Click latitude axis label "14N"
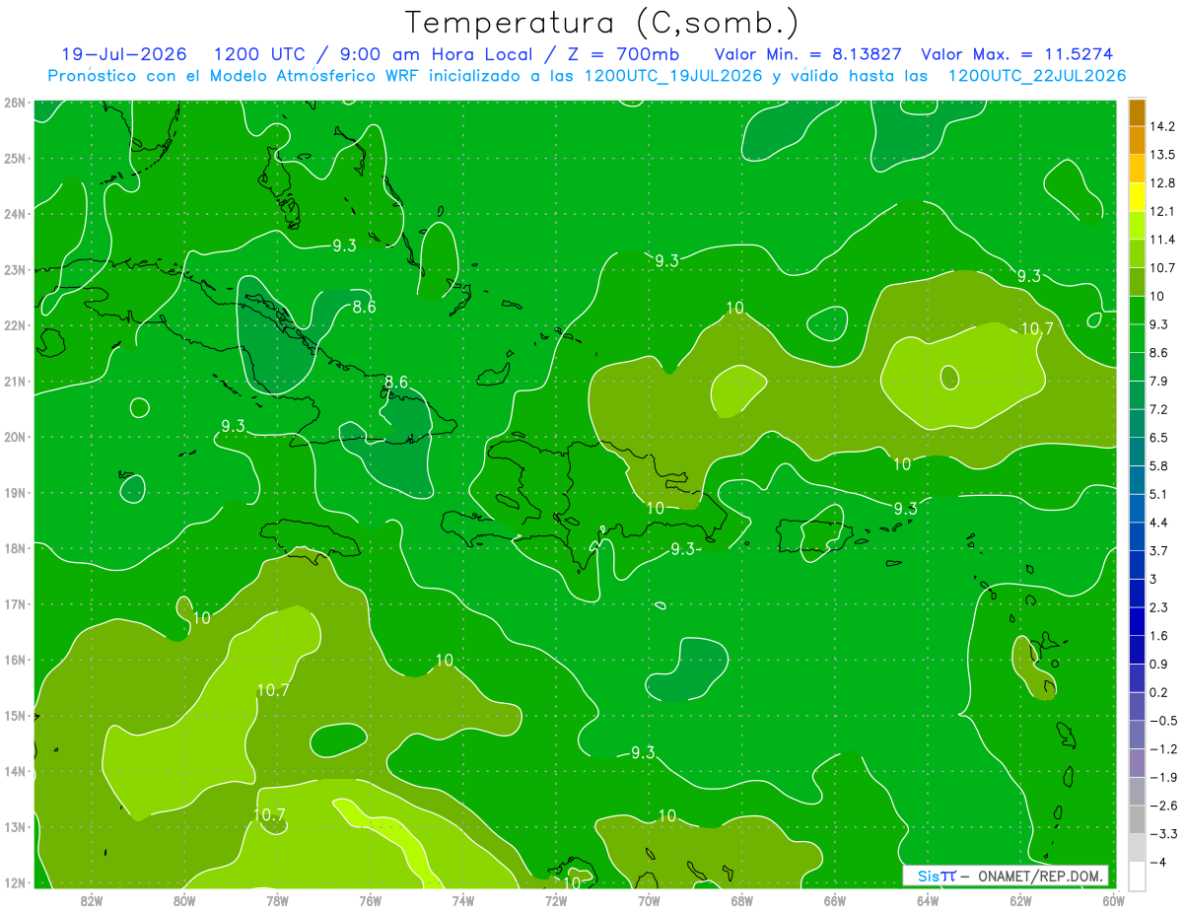The height and width of the screenshot is (914, 1183). click(x=15, y=771)
